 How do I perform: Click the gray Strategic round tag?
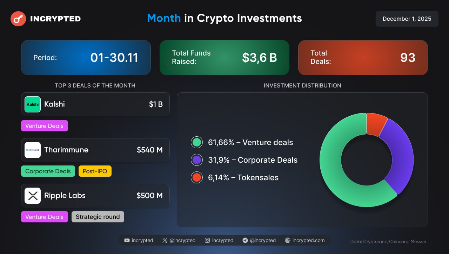point(98,217)
